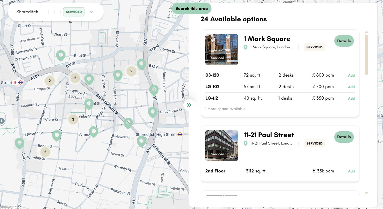Open the 3-cluster marker near Luke St

[x=73, y=119]
